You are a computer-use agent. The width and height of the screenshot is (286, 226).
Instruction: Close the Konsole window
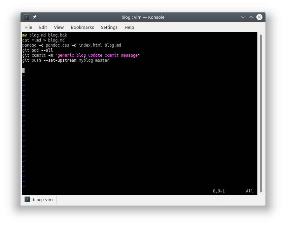pos(259,17)
